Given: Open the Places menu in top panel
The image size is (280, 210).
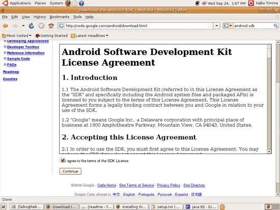Looking at the screenshot, I should click(x=40, y=3).
